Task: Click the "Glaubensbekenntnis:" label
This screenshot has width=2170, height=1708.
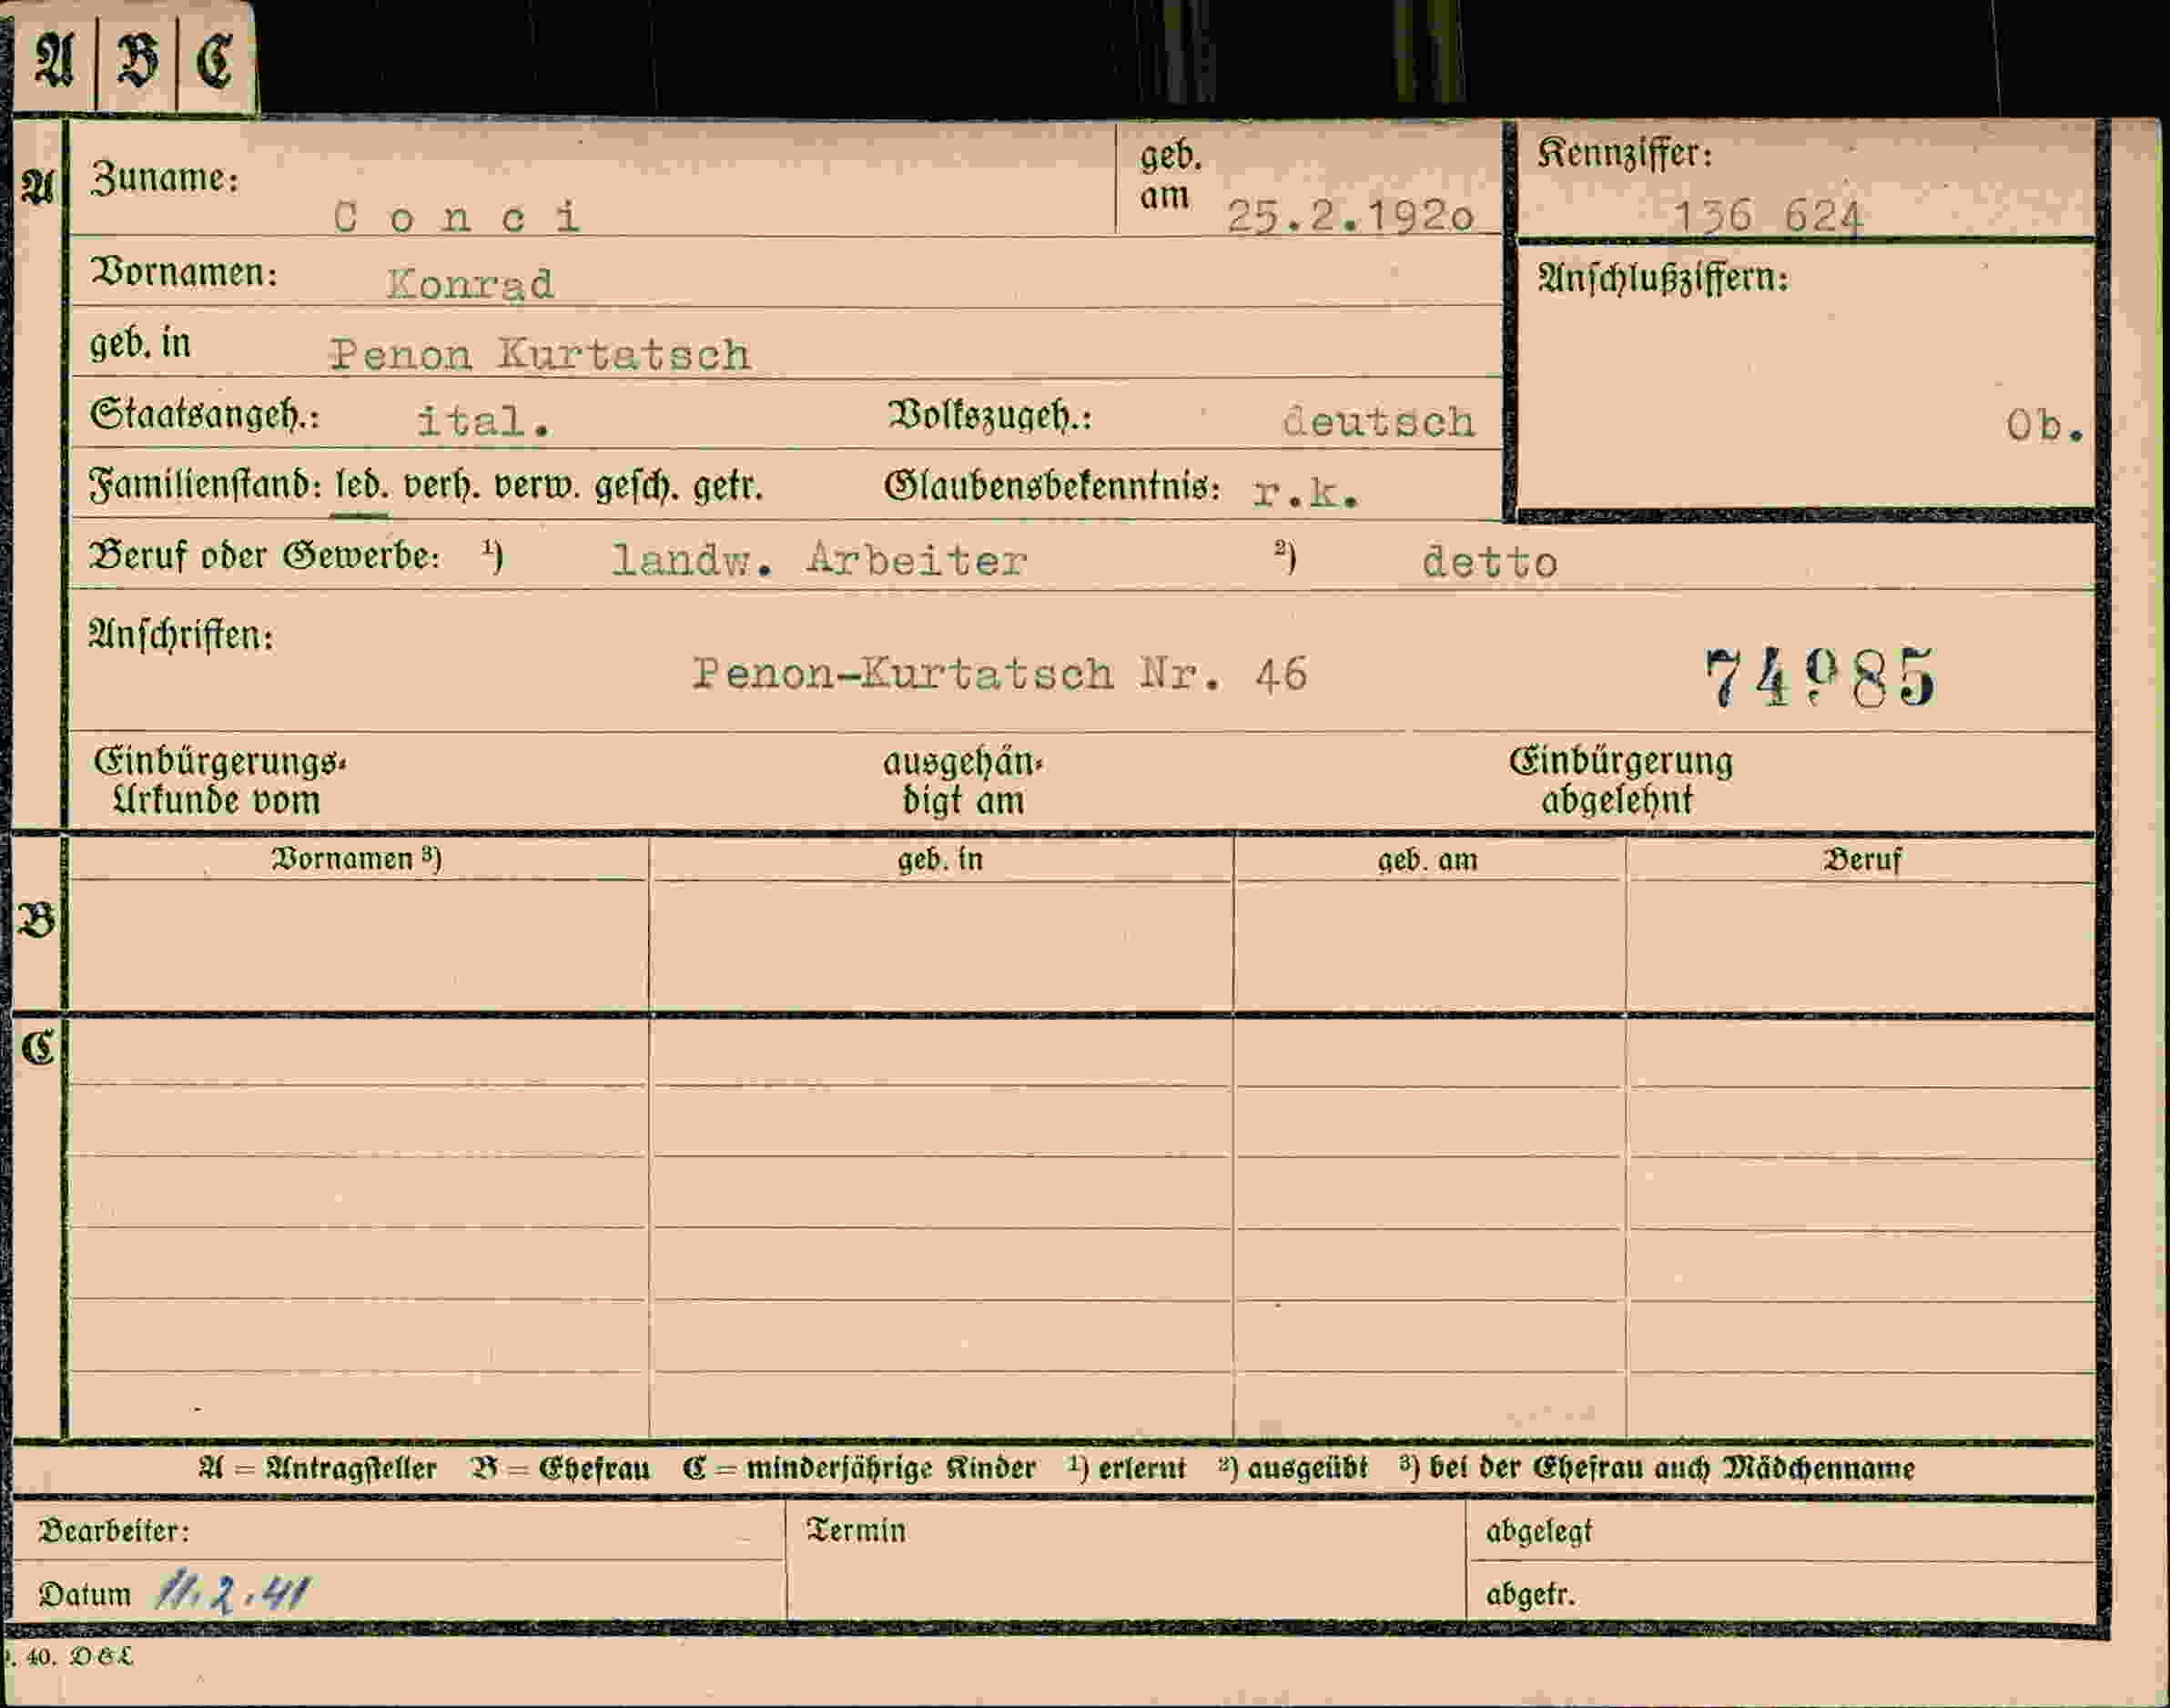Action: (1052, 487)
